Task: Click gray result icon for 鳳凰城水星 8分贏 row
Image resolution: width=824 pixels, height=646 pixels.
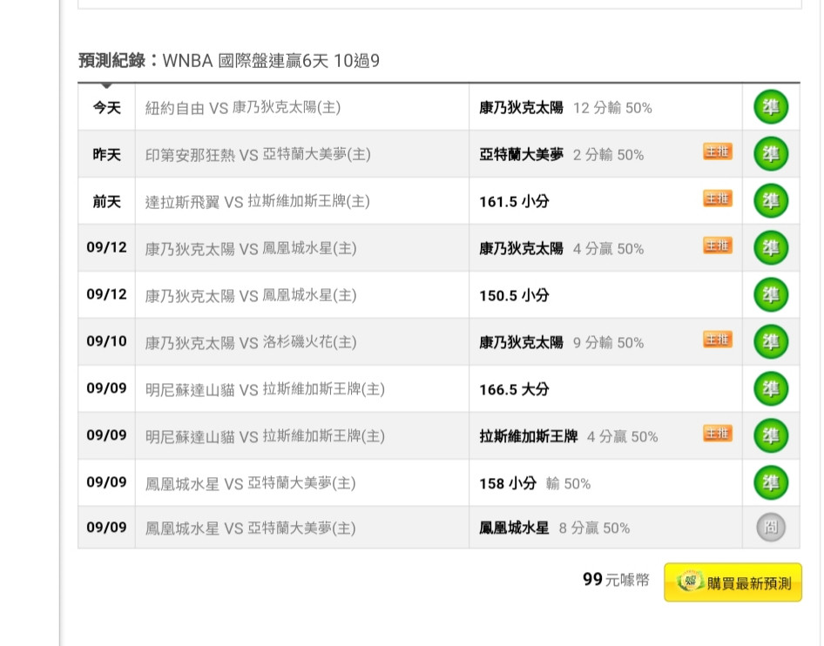Action: point(770,527)
